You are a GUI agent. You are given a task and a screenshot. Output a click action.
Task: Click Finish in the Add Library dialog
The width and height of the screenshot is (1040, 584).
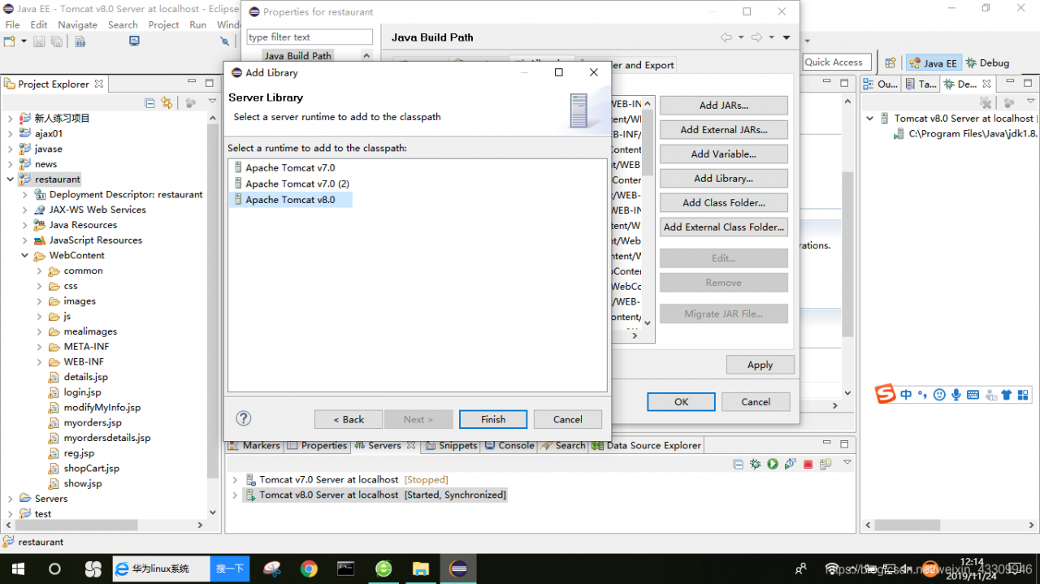[x=493, y=419]
